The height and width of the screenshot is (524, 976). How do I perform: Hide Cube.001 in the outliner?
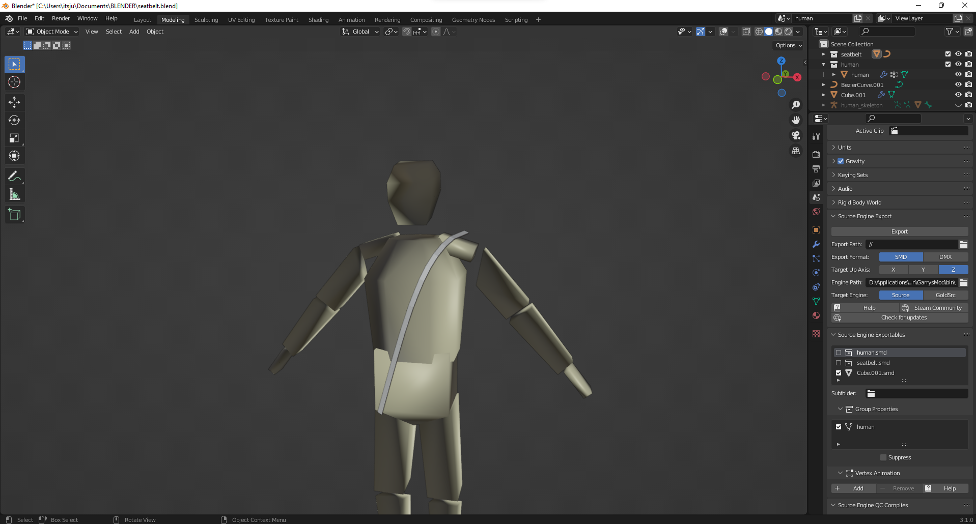[x=958, y=95]
